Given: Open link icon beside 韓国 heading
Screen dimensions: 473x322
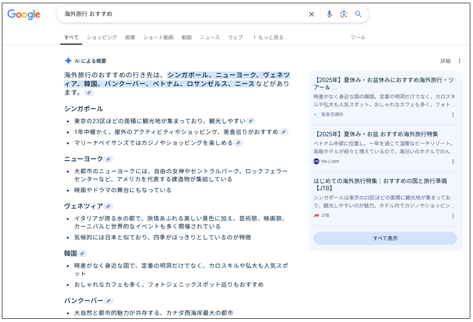Looking at the screenshot, I should (82, 254).
